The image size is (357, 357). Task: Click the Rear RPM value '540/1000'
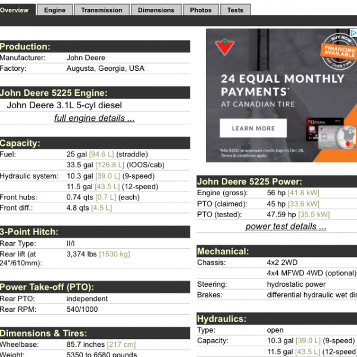coord(82,309)
